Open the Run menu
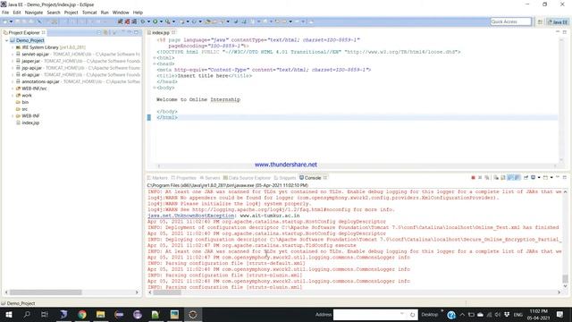The width and height of the screenshot is (572, 322). coord(105,13)
